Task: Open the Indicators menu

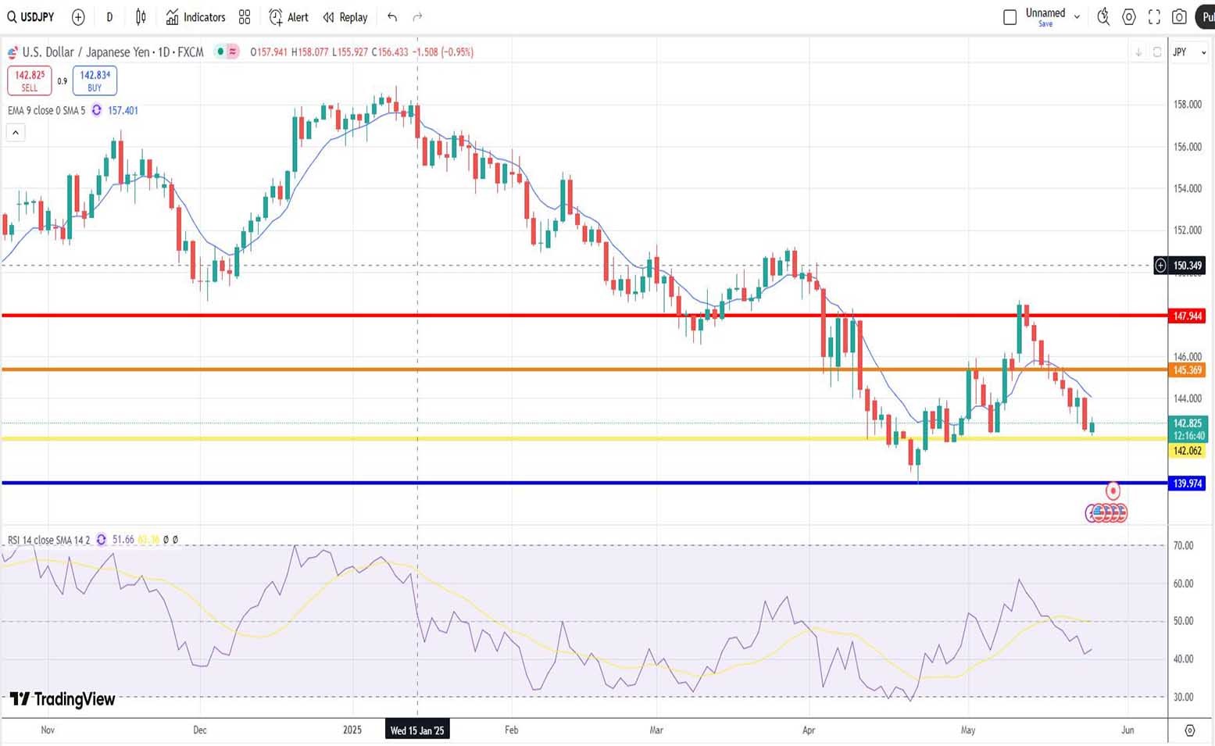Action: coord(196,17)
